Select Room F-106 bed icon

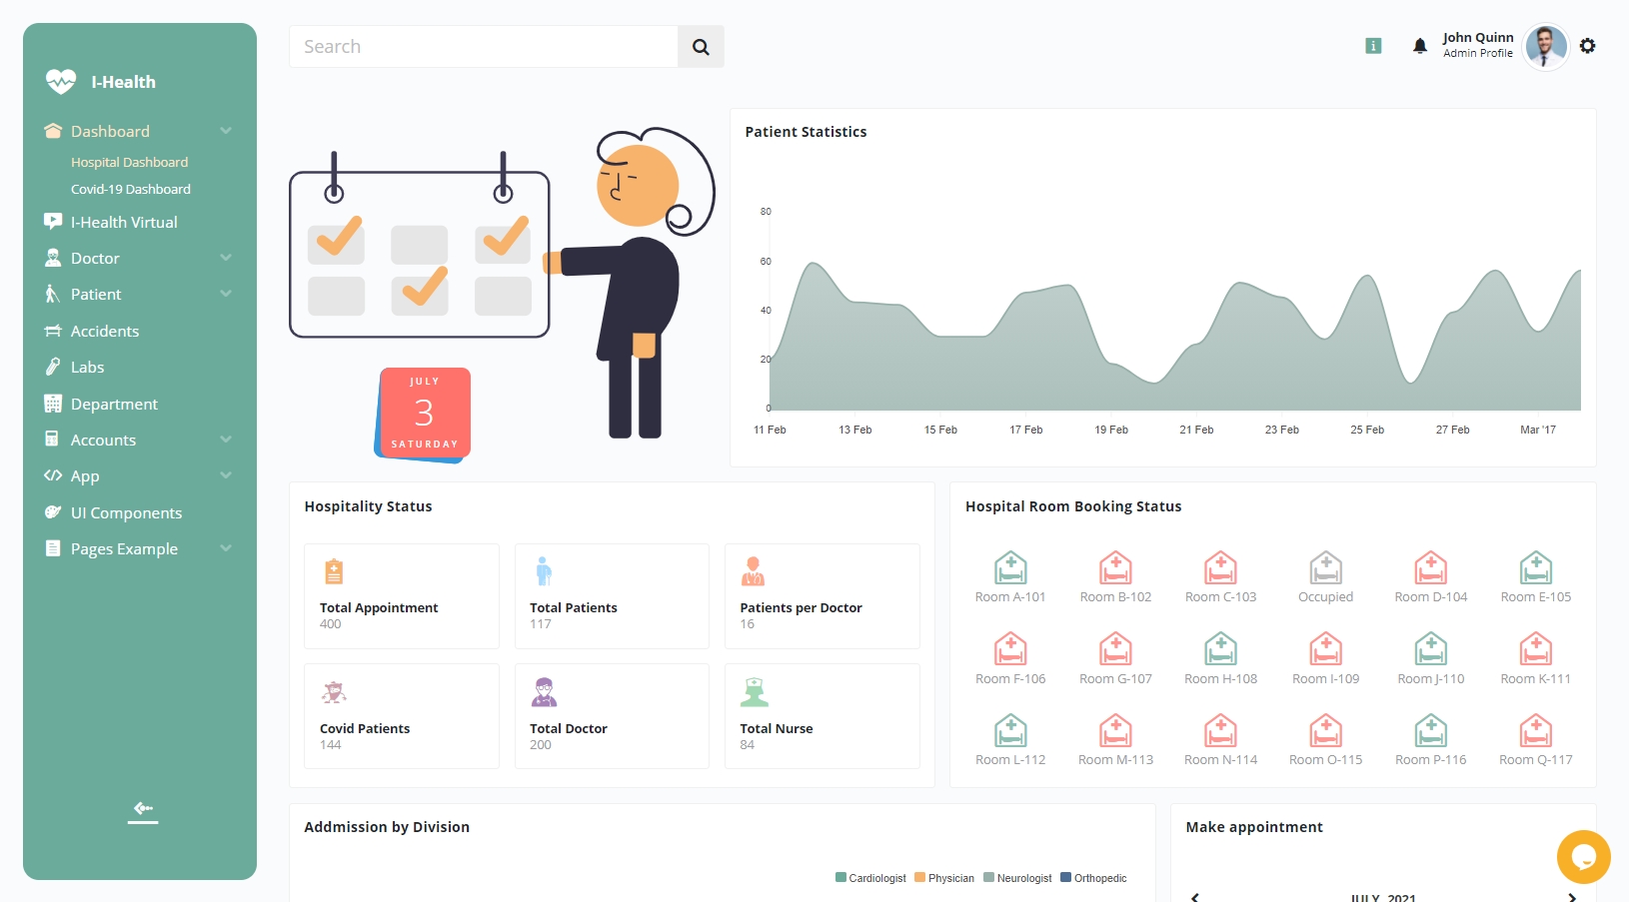1010,649
